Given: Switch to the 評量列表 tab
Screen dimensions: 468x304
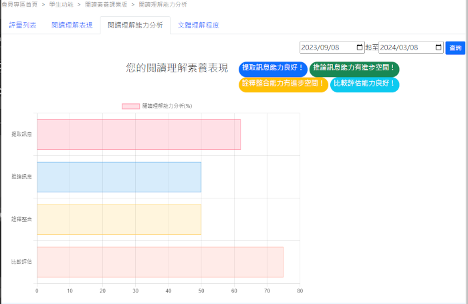Looking at the screenshot, I should pos(23,25).
